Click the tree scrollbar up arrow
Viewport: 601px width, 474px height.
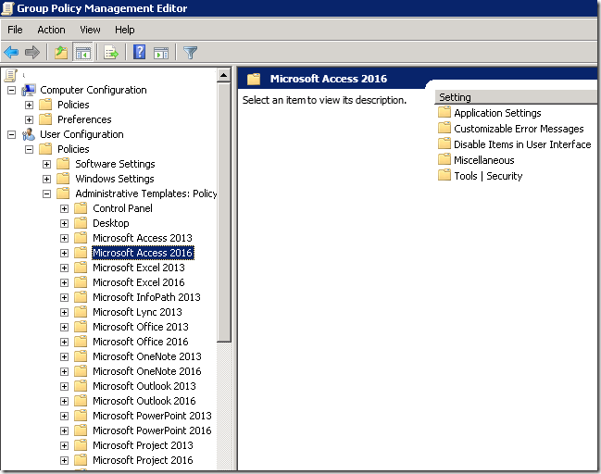[x=223, y=75]
